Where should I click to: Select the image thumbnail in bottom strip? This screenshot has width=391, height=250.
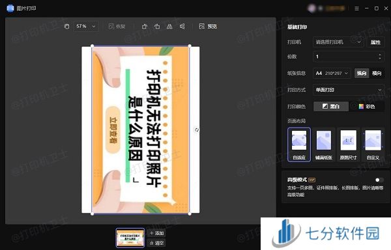tap(130, 238)
